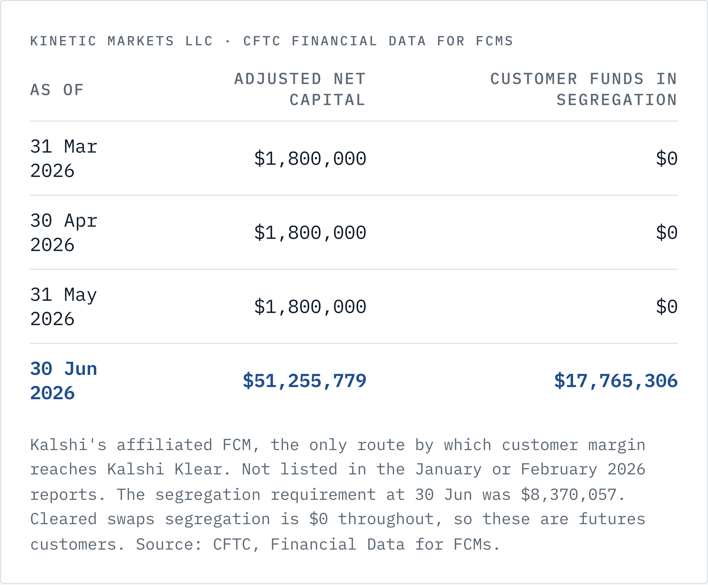This screenshot has height=585, width=708.
Task: Select 'CFTC Financial Data for FCMs' heading
Action: 378,41
